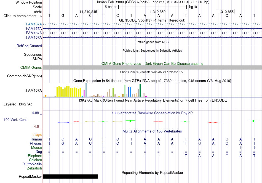Viewport: 262px width, 183px height.
Task: Click the RepeatMasker track label
Action: [30, 176]
